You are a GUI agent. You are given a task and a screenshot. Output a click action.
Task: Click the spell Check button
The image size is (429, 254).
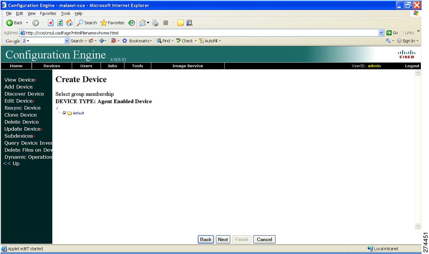(184, 41)
